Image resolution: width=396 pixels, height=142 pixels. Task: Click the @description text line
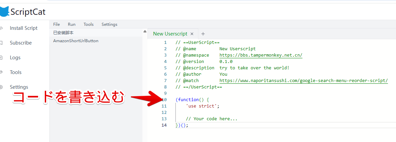232,68
